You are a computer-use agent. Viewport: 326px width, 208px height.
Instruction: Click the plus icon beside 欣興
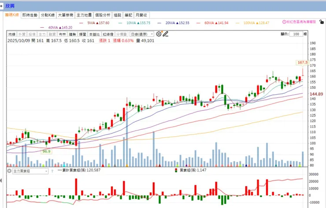(1, 6)
